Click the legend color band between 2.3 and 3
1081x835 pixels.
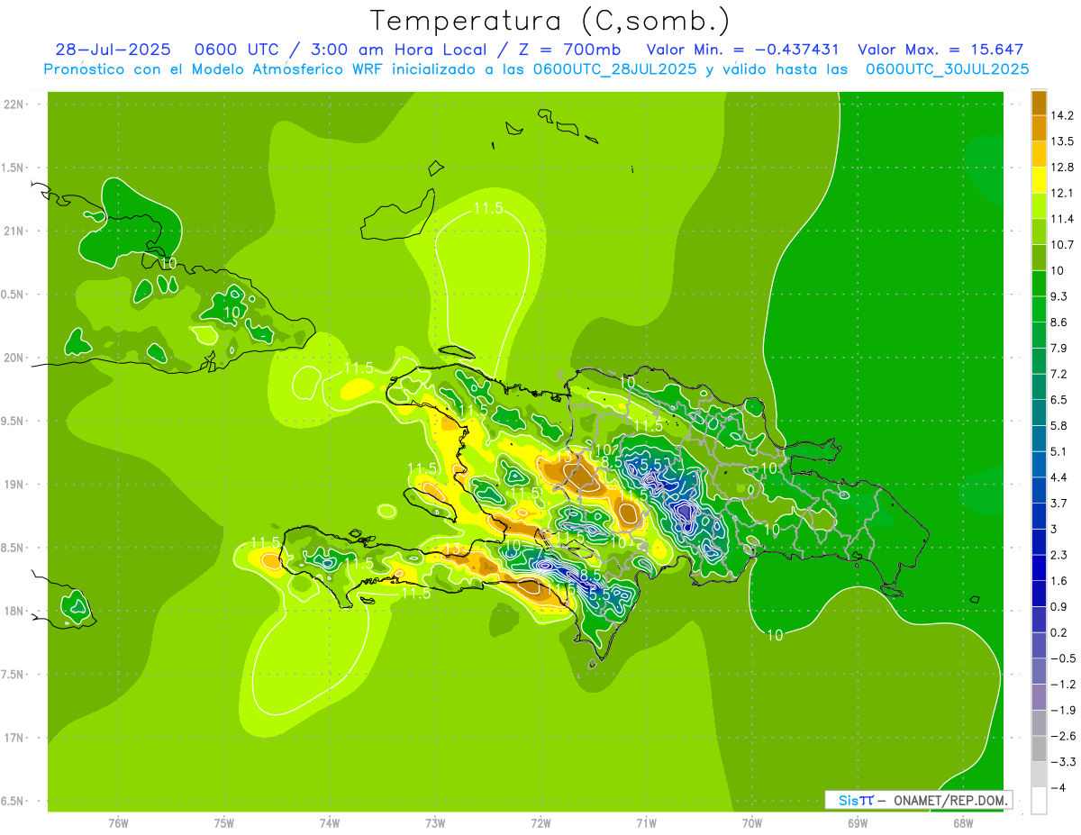pyautogui.click(x=1039, y=542)
